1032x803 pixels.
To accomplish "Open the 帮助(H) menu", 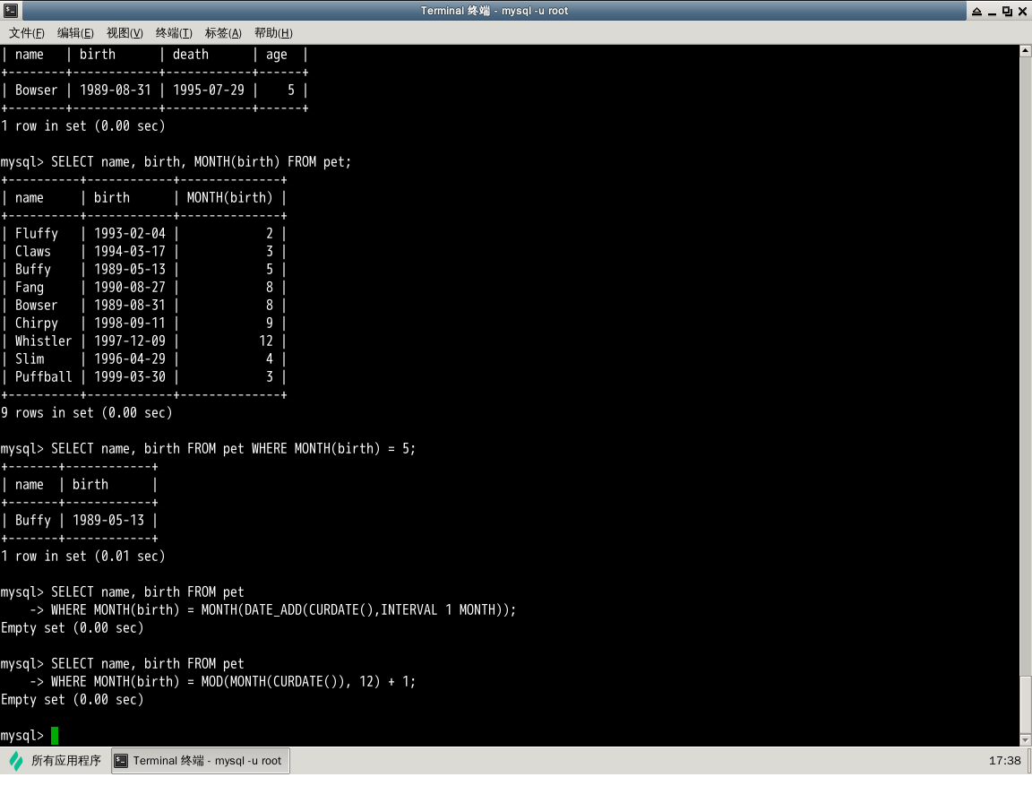I will 273,33.
